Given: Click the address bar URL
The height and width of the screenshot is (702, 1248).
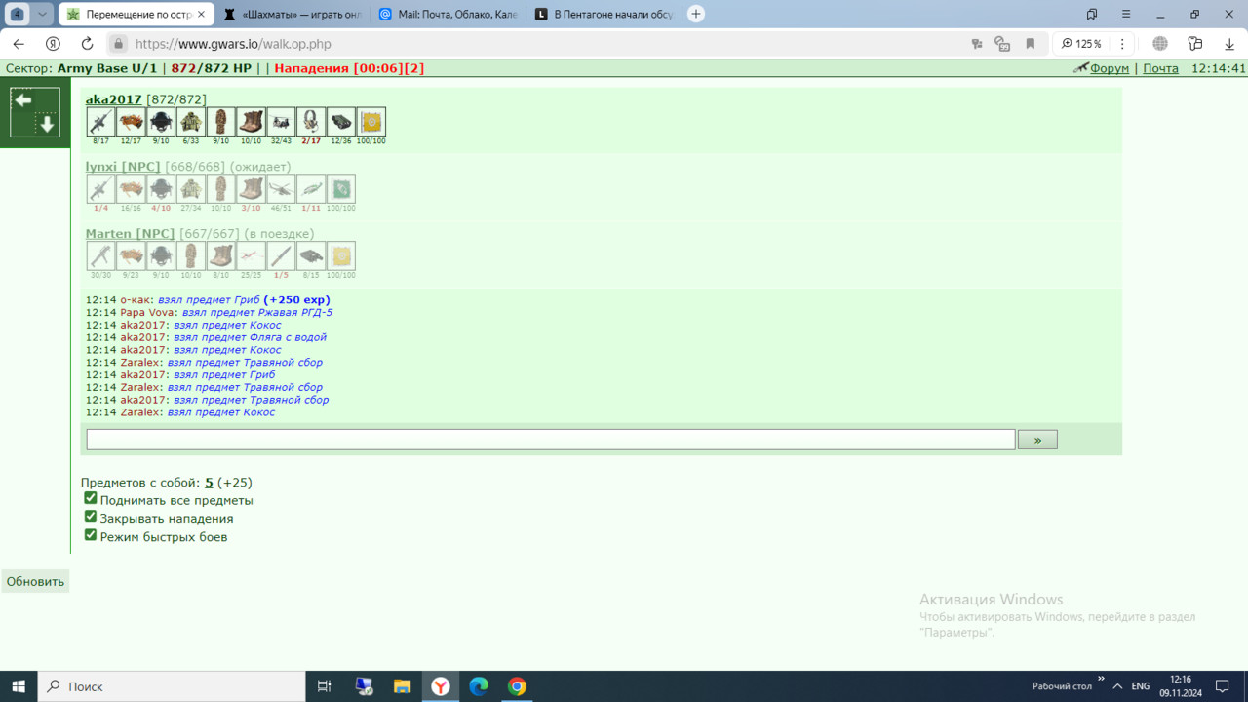Looking at the screenshot, I should click(233, 44).
